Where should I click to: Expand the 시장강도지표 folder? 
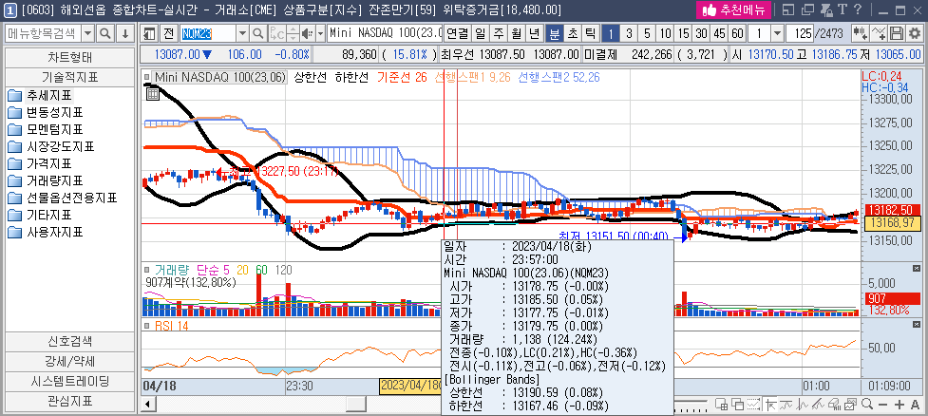tap(50, 147)
